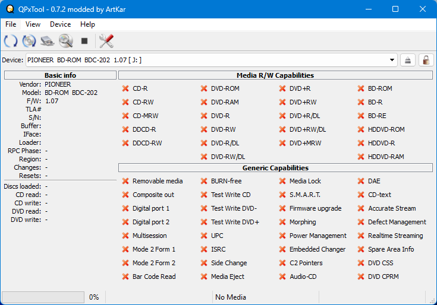Click the Digital port 2 label
This screenshot has height=305, width=437.
pos(151,222)
